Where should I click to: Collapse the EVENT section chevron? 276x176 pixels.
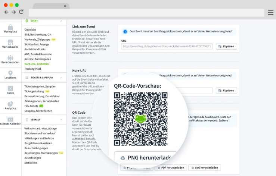click(61, 21)
